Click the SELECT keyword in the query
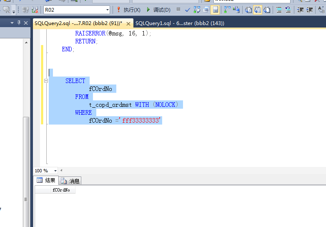 75,81
